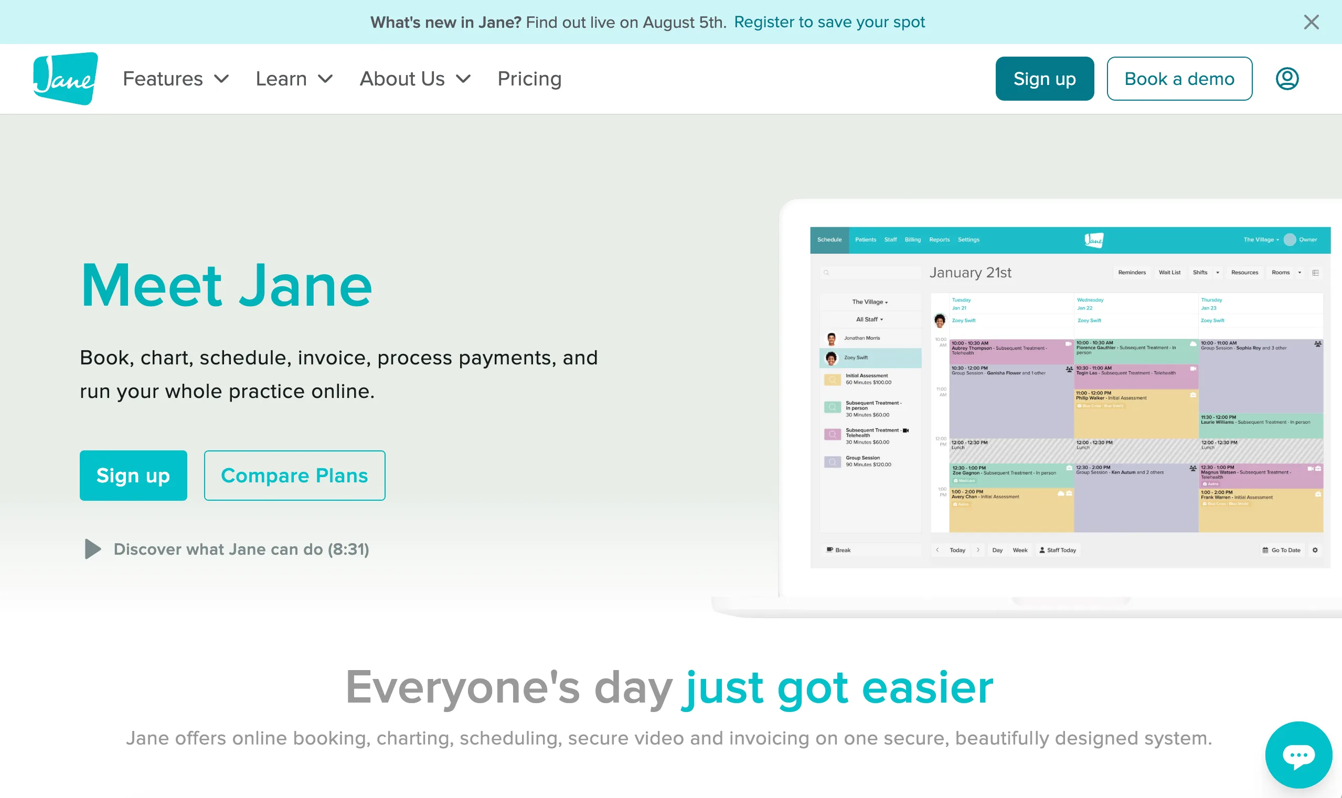Click the pink Subsequent Treatment Telehealth swatch
This screenshot has height=798, width=1342.
[833, 435]
